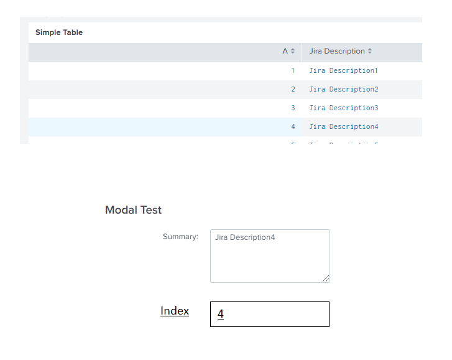Viewport: 452px width, 360px height.
Task: Select the cell with number 1
Action: click(x=293, y=70)
